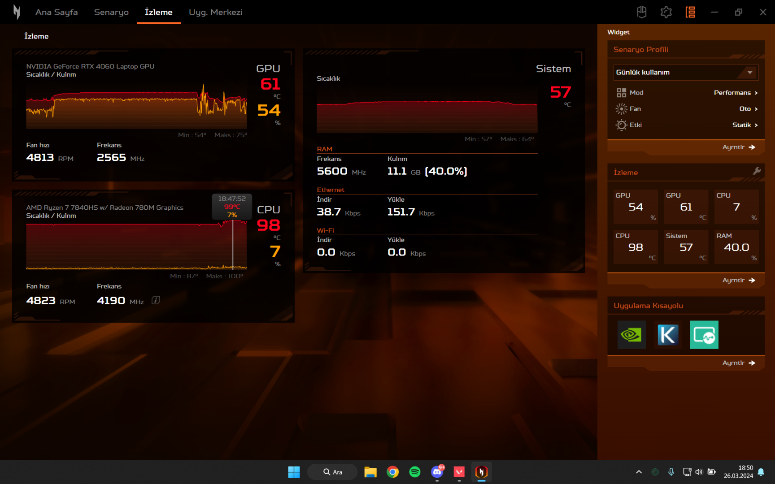
Task: Click the volume icon in the system tray
Action: [699, 472]
